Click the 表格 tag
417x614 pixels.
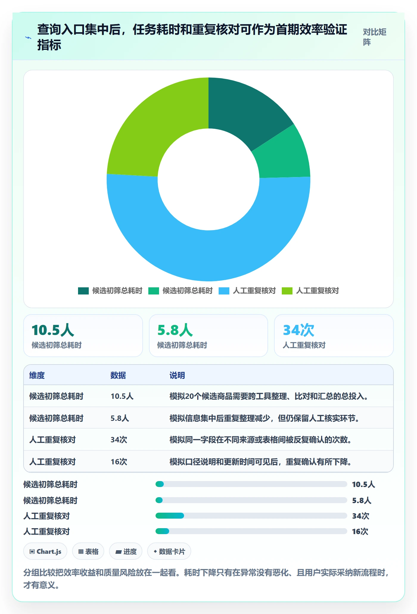point(88,551)
